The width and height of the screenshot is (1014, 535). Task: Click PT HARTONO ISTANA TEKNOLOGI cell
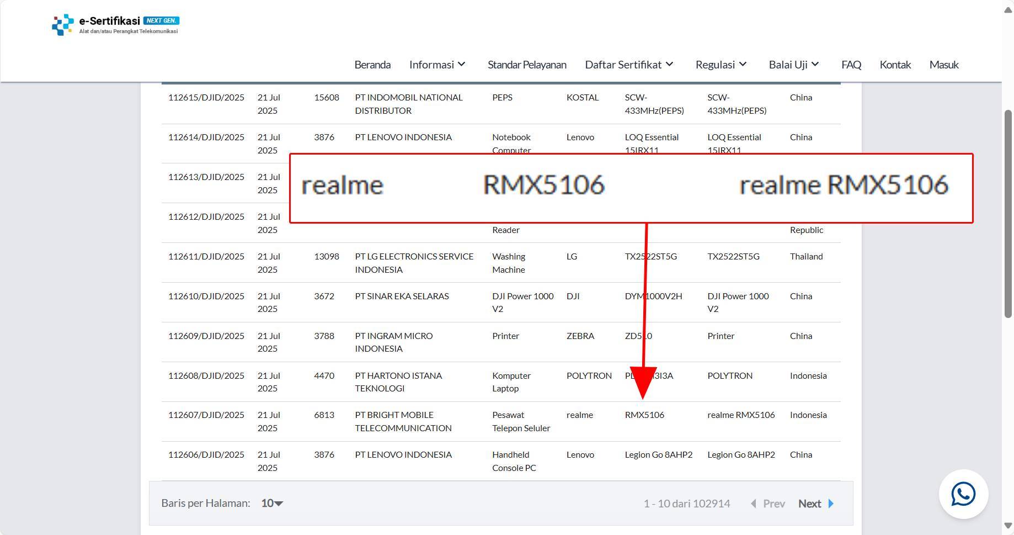click(398, 382)
